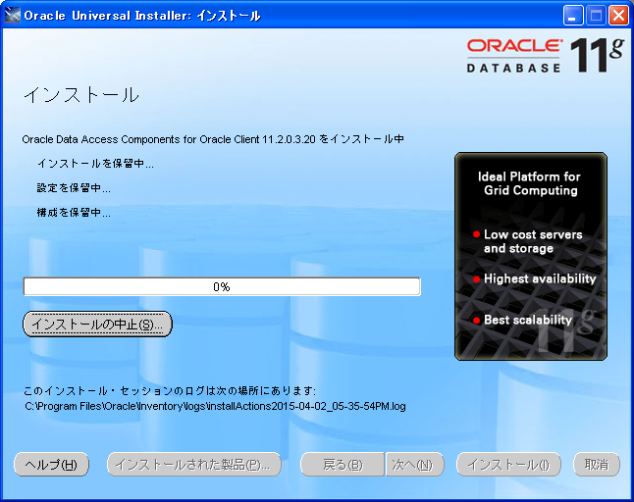Click the red bullet beside Low cost servers
The width and height of the screenshot is (634, 502).
[476, 235]
